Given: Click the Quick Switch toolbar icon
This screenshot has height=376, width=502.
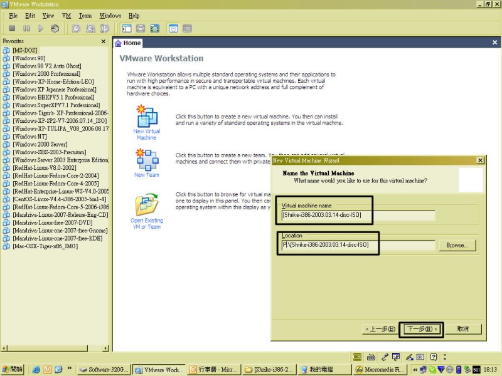Looking at the screenshot, I should click(x=141, y=28).
